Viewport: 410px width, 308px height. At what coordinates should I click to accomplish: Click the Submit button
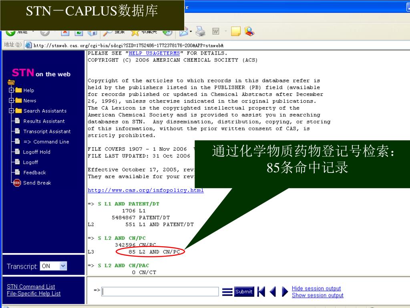click(244, 292)
